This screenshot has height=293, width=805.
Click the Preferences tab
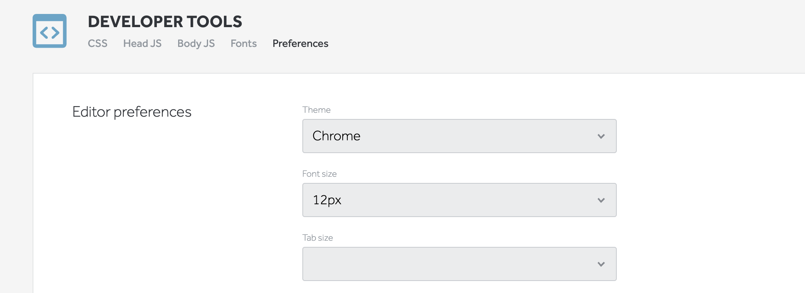[x=300, y=43]
